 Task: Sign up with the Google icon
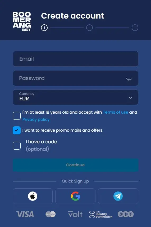(75, 196)
